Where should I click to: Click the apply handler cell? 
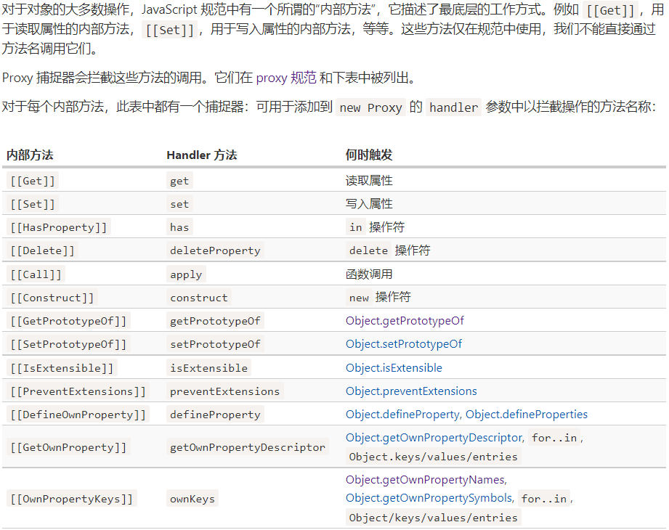(x=186, y=274)
